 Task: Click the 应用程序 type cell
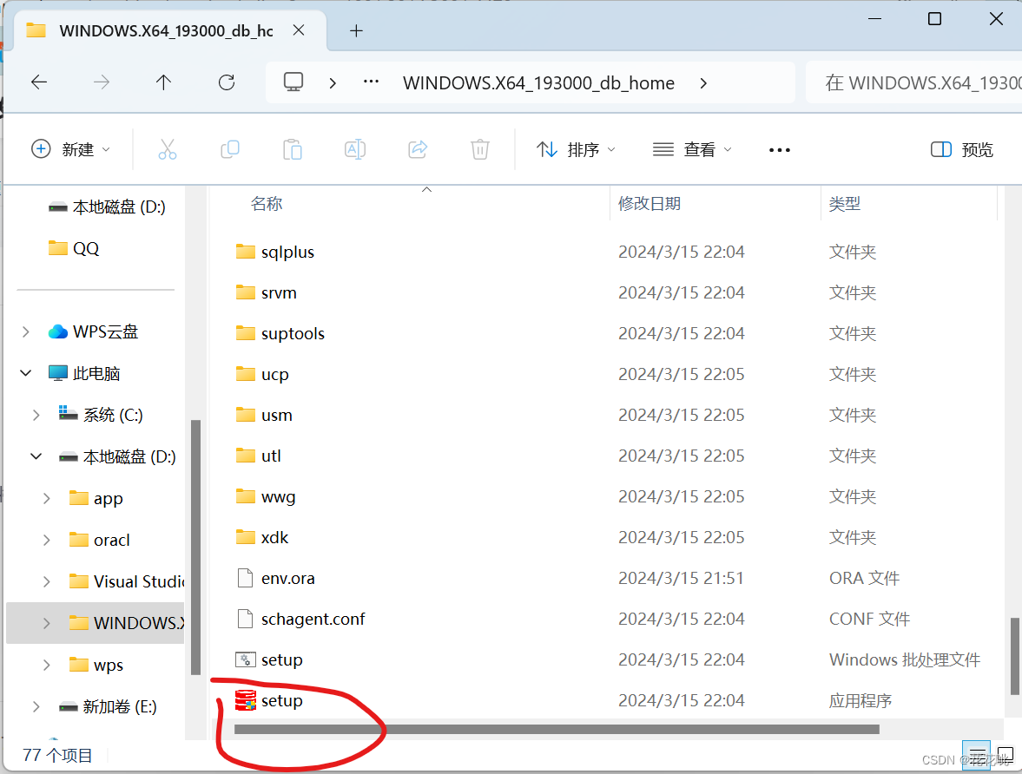pos(860,700)
